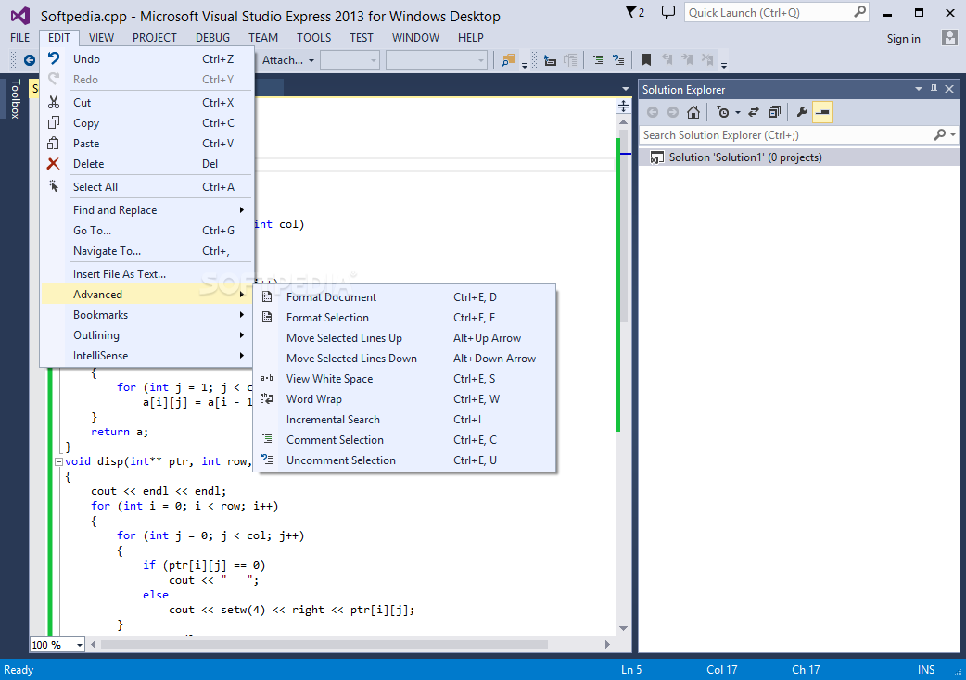Click the split editor handle above scrollbar
The width and height of the screenshot is (966, 680).
[x=624, y=106]
